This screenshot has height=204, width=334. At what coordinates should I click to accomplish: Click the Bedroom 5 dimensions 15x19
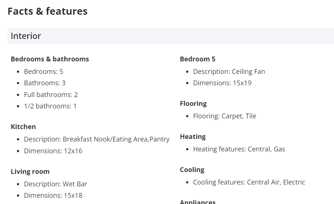(222, 83)
